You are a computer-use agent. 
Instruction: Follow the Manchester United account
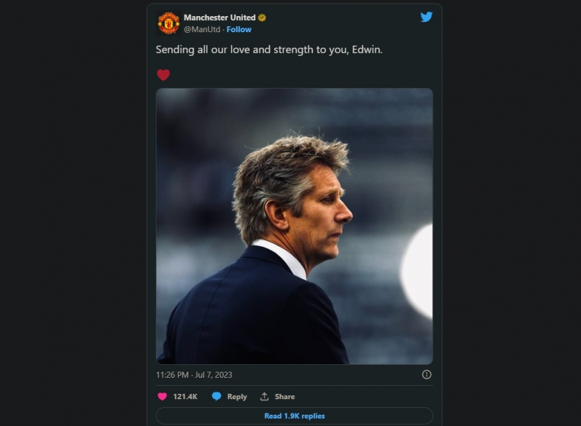coord(239,30)
